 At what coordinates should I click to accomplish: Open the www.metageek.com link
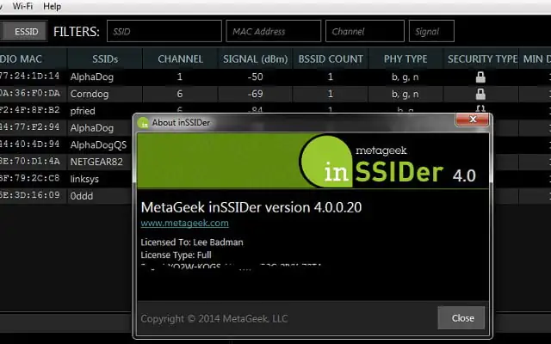tap(184, 224)
